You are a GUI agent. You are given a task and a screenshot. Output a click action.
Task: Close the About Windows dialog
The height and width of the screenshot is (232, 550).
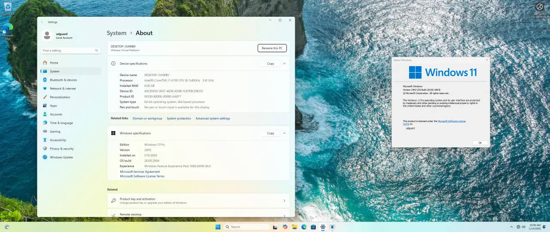486,60
